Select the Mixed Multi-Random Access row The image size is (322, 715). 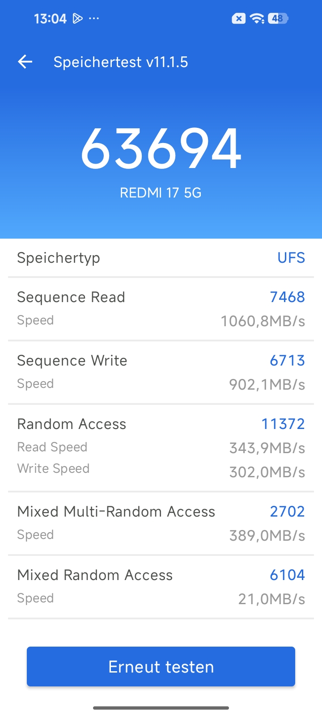click(x=161, y=523)
